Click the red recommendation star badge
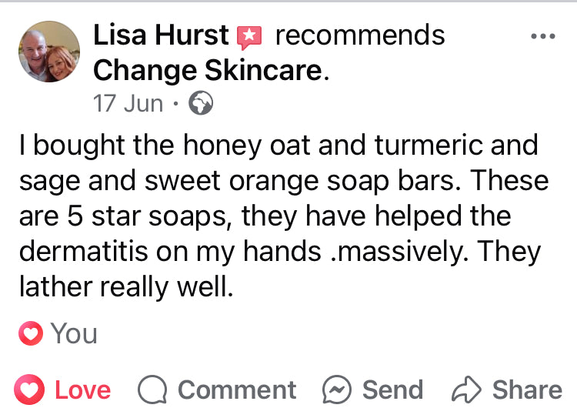The width and height of the screenshot is (577, 418). point(249,35)
